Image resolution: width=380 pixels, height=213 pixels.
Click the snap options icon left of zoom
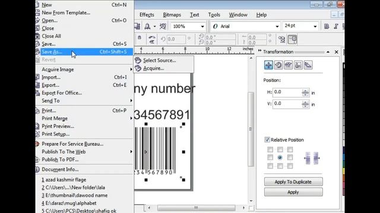163,26
